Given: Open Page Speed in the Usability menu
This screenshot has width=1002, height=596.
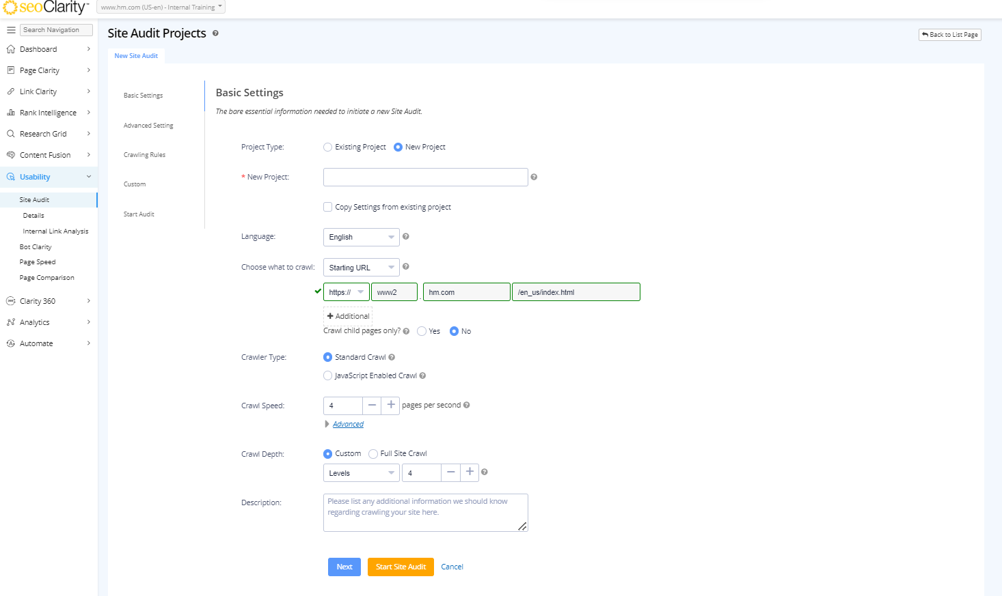Looking at the screenshot, I should [38, 262].
